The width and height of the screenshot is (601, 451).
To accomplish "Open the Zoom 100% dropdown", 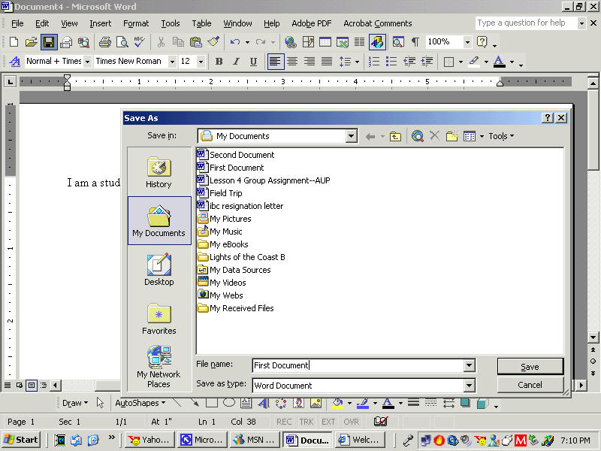I will tap(467, 42).
